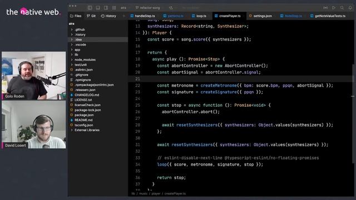Open .eslintrc.json file

click(x=83, y=69)
